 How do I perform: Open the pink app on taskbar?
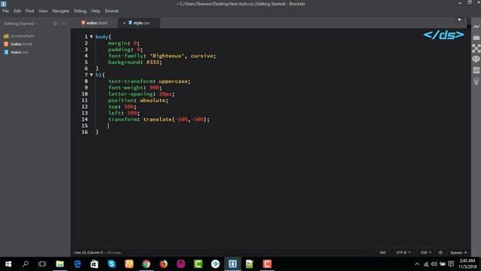(x=180, y=264)
